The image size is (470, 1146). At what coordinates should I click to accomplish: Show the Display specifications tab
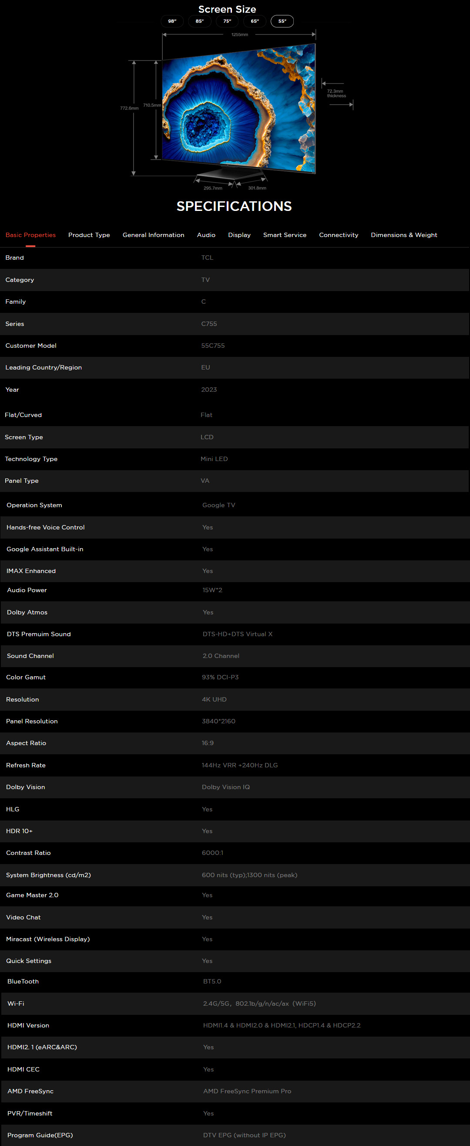pos(239,235)
